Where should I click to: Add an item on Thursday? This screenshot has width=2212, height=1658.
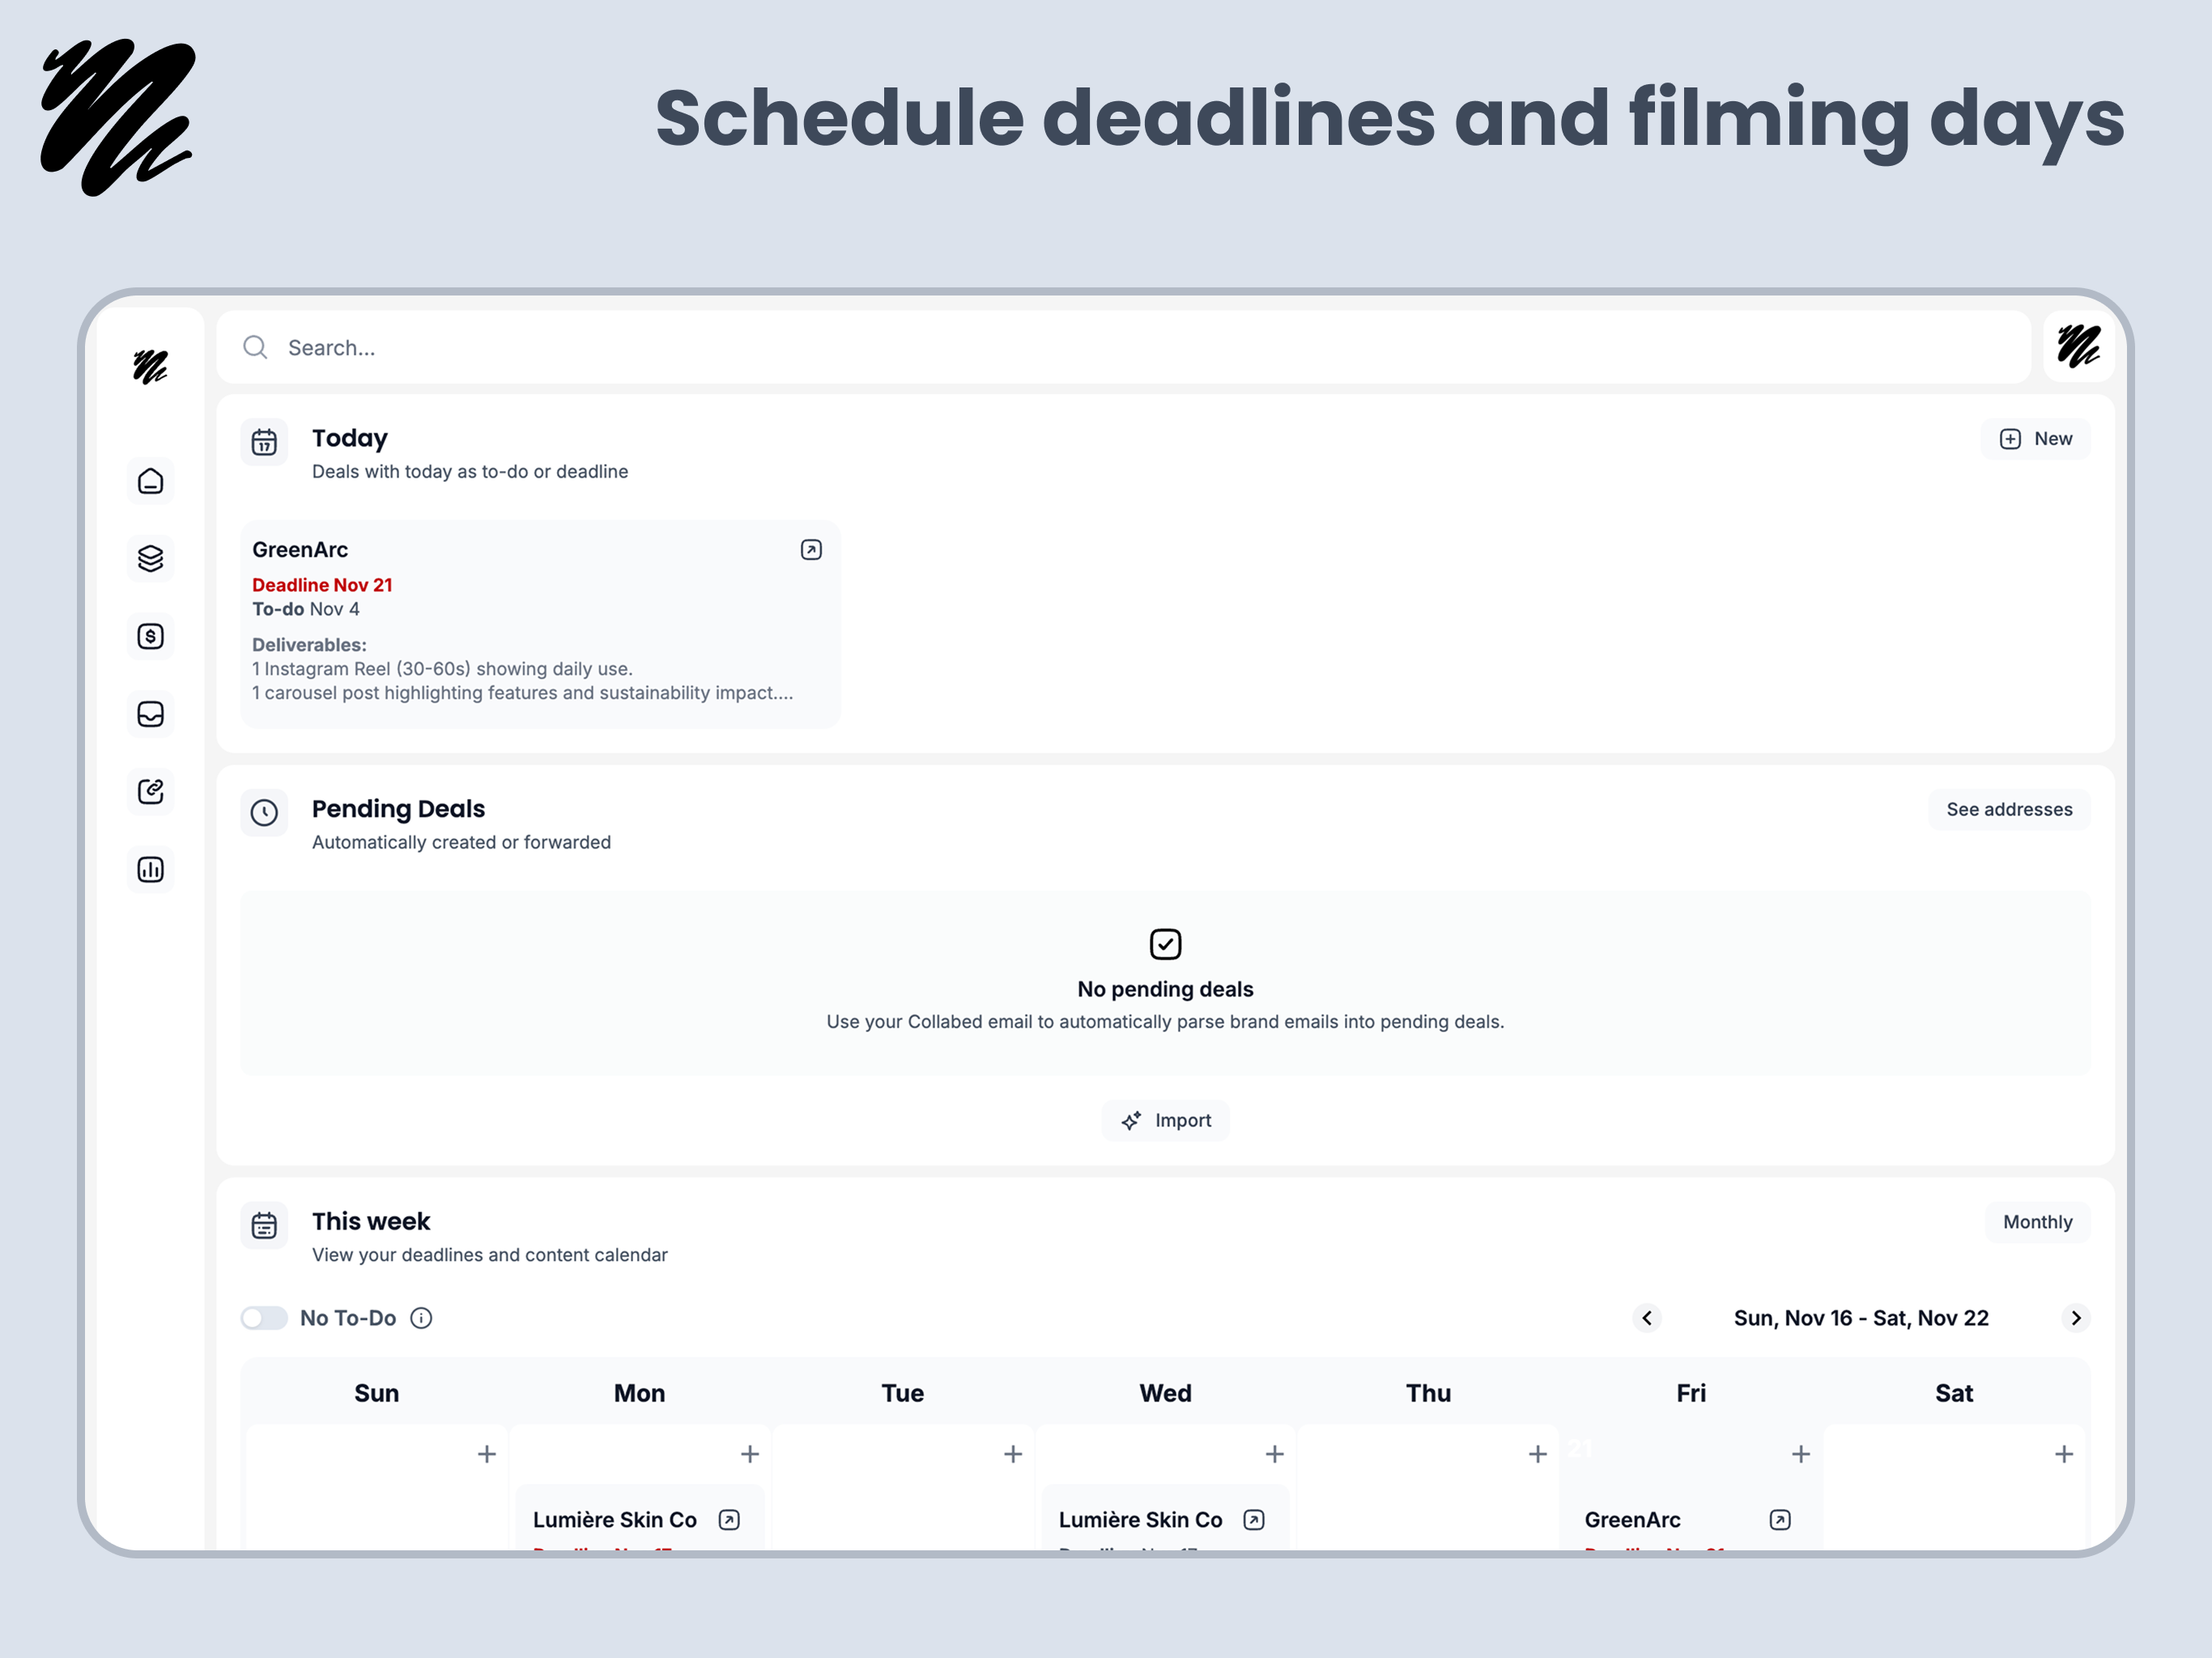pos(1538,1454)
